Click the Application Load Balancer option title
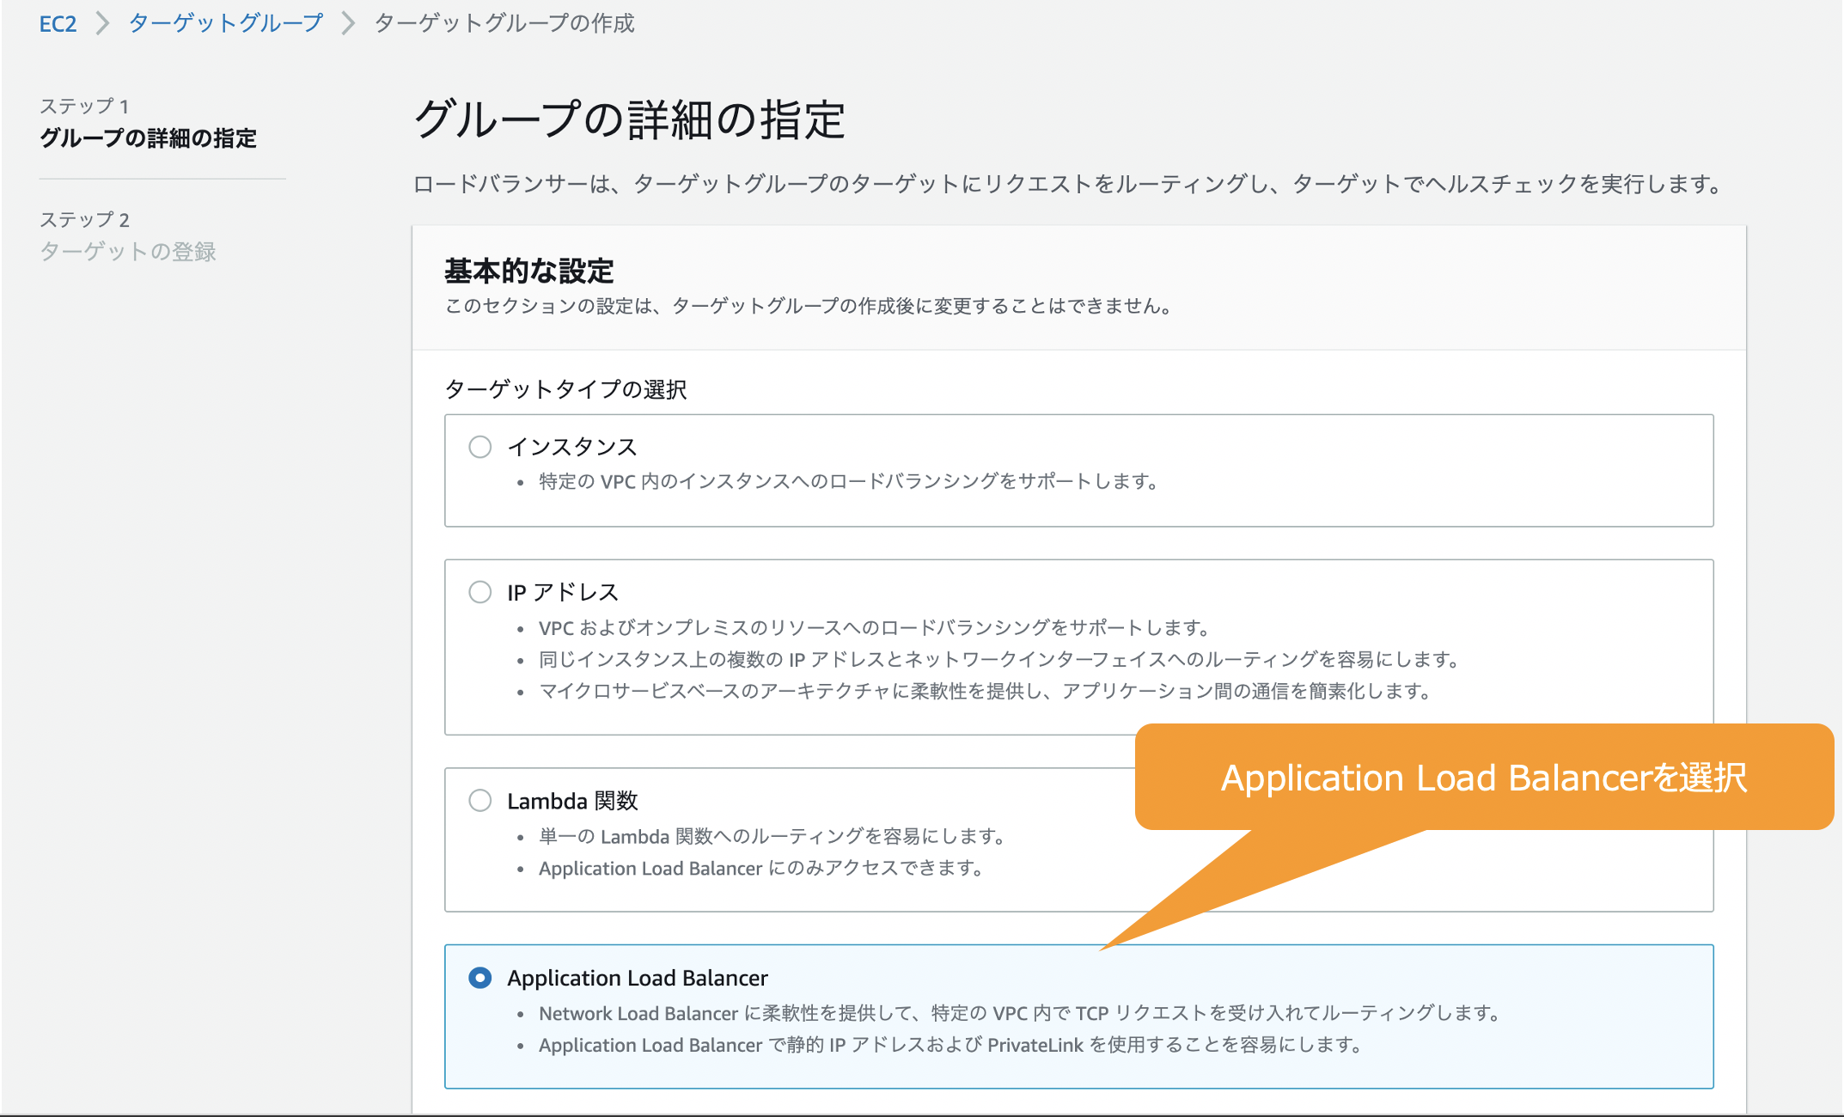The width and height of the screenshot is (1844, 1117). 637,978
